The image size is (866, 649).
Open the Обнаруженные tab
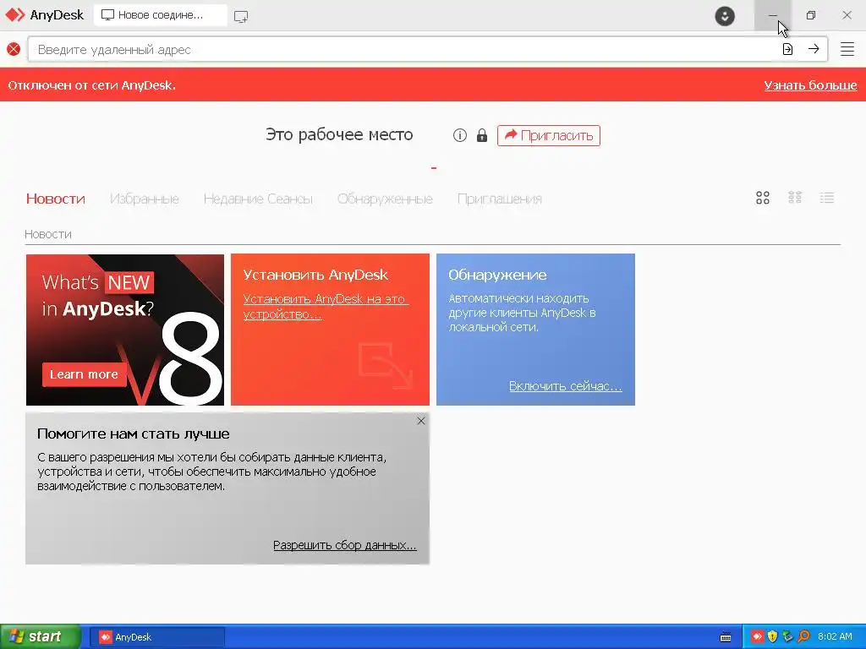coord(385,199)
